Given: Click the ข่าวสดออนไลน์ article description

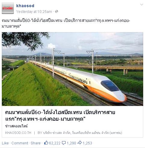Looking at the screenshot, I should (x=17, y=126).
